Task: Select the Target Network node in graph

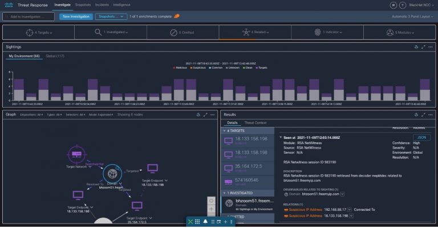Action: [x=76, y=154]
